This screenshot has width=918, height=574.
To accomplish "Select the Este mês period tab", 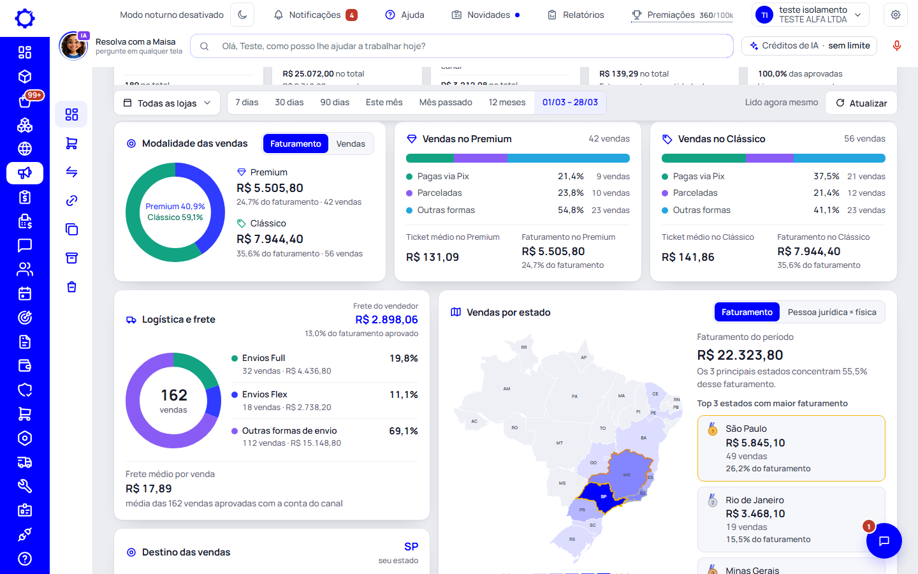I will (x=384, y=103).
